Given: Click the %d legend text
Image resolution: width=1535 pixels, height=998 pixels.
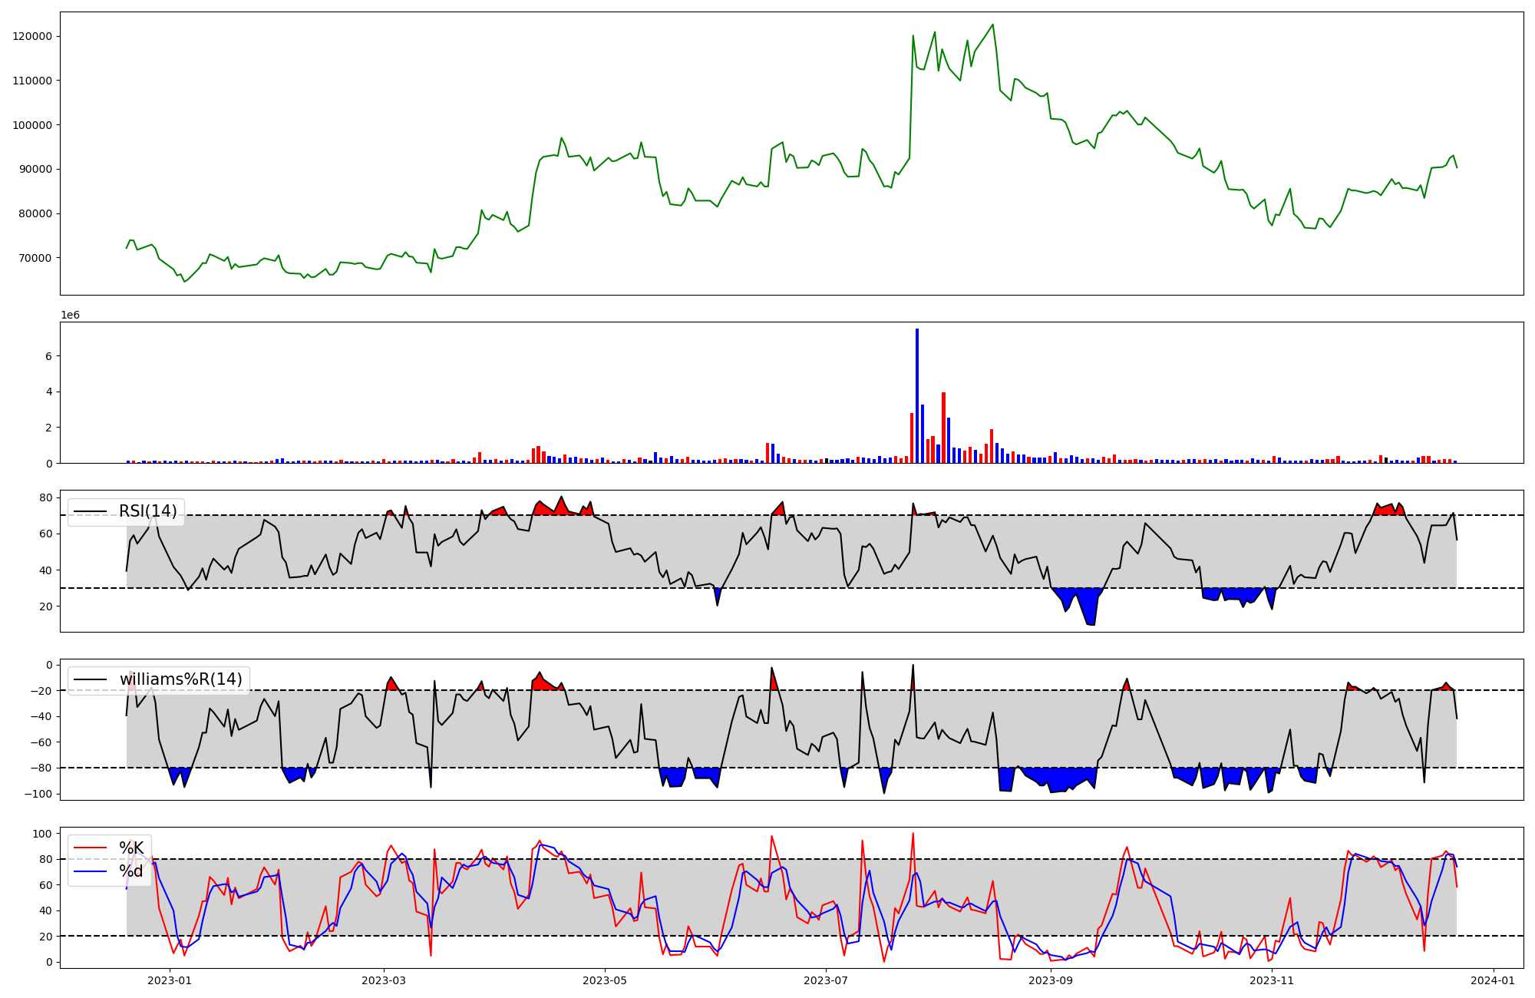Looking at the screenshot, I should pyautogui.click(x=131, y=871).
